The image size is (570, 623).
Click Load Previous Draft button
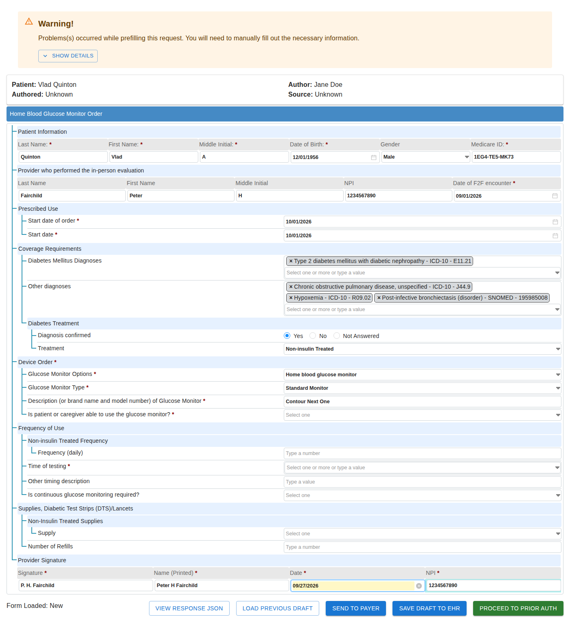coord(278,608)
